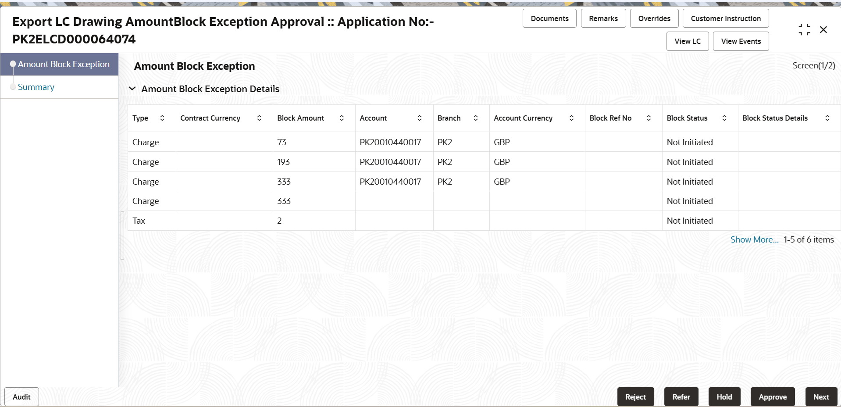
Task: Sort by Block Status Details icon
Action: 827,118
